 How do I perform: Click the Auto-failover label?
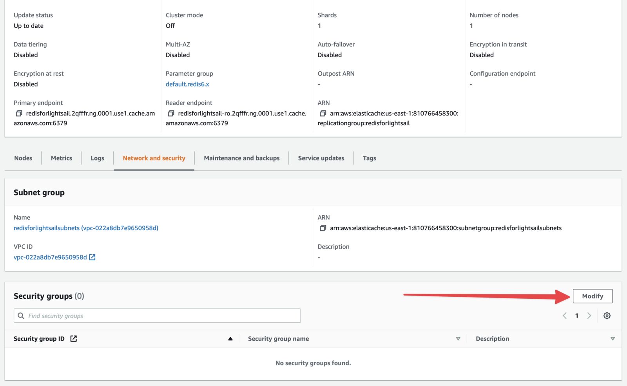click(336, 45)
